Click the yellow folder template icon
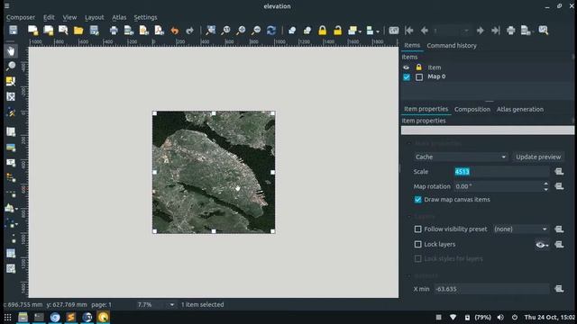Image resolution: width=577 pixels, height=324 pixels. coord(78,30)
